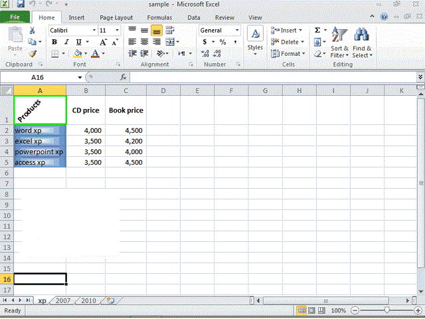Click the Align Text Right icon
Viewport: 425px width, 319px height.
[157, 42]
